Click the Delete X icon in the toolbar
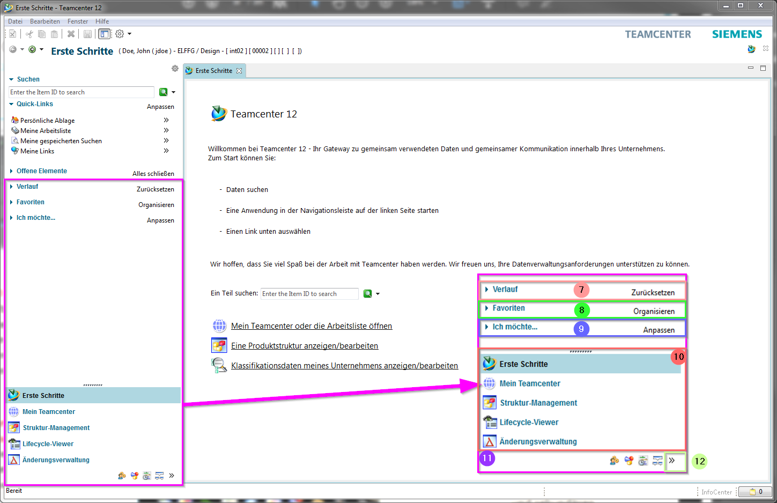Image resolution: width=777 pixels, height=503 pixels. [x=71, y=34]
